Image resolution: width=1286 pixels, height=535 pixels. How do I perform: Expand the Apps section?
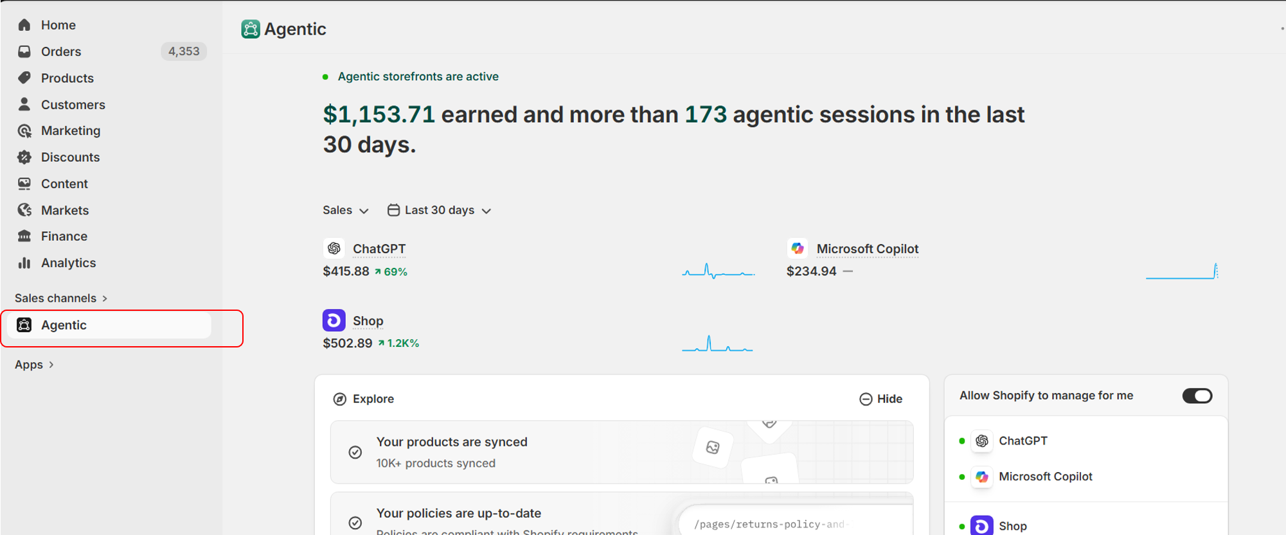coord(34,365)
